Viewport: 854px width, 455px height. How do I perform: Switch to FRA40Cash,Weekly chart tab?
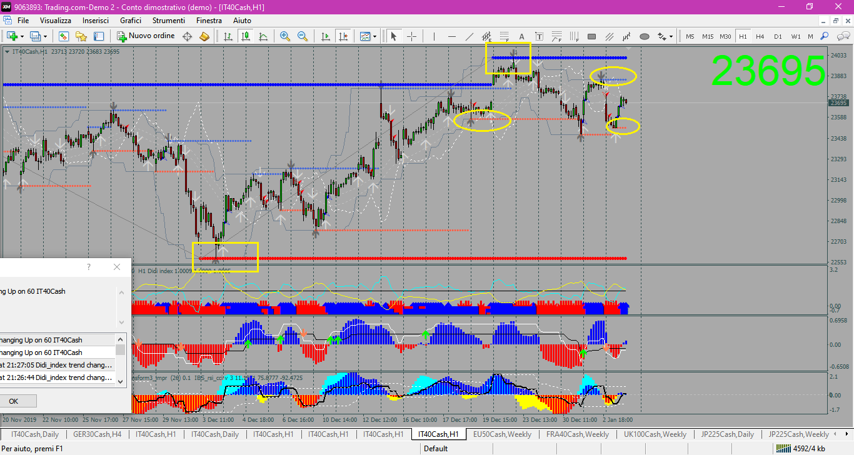point(577,434)
